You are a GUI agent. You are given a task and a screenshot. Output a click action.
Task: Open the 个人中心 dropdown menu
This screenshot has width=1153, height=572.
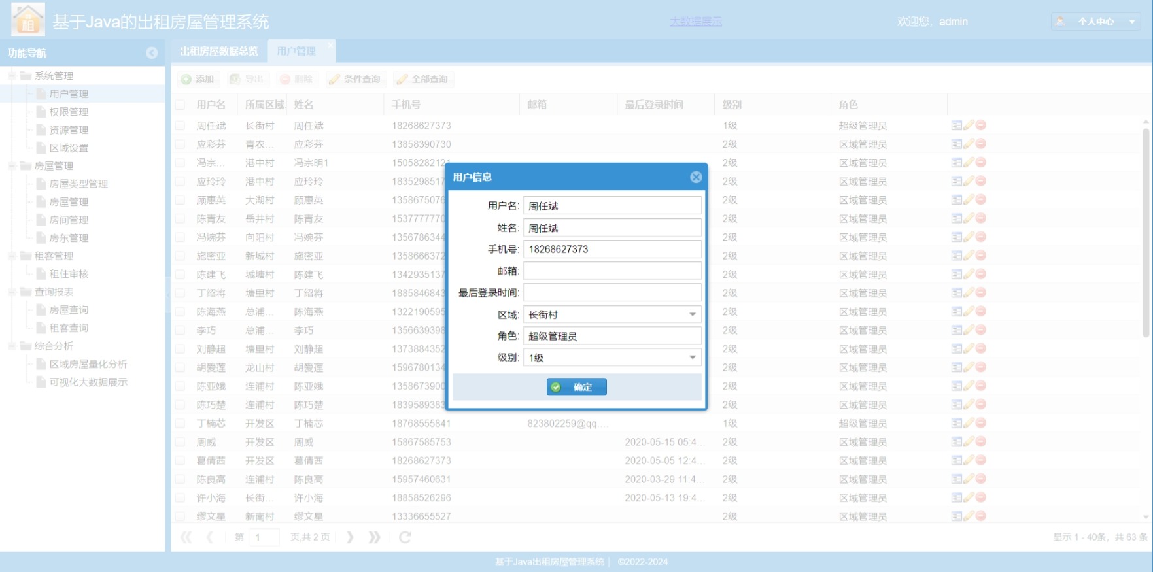click(1097, 22)
